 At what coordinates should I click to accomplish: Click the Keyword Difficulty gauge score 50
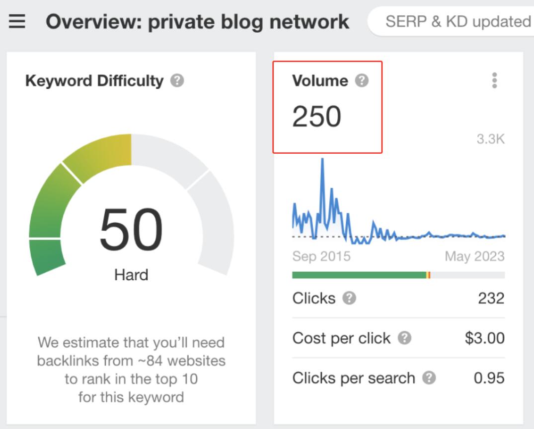pyautogui.click(x=131, y=230)
